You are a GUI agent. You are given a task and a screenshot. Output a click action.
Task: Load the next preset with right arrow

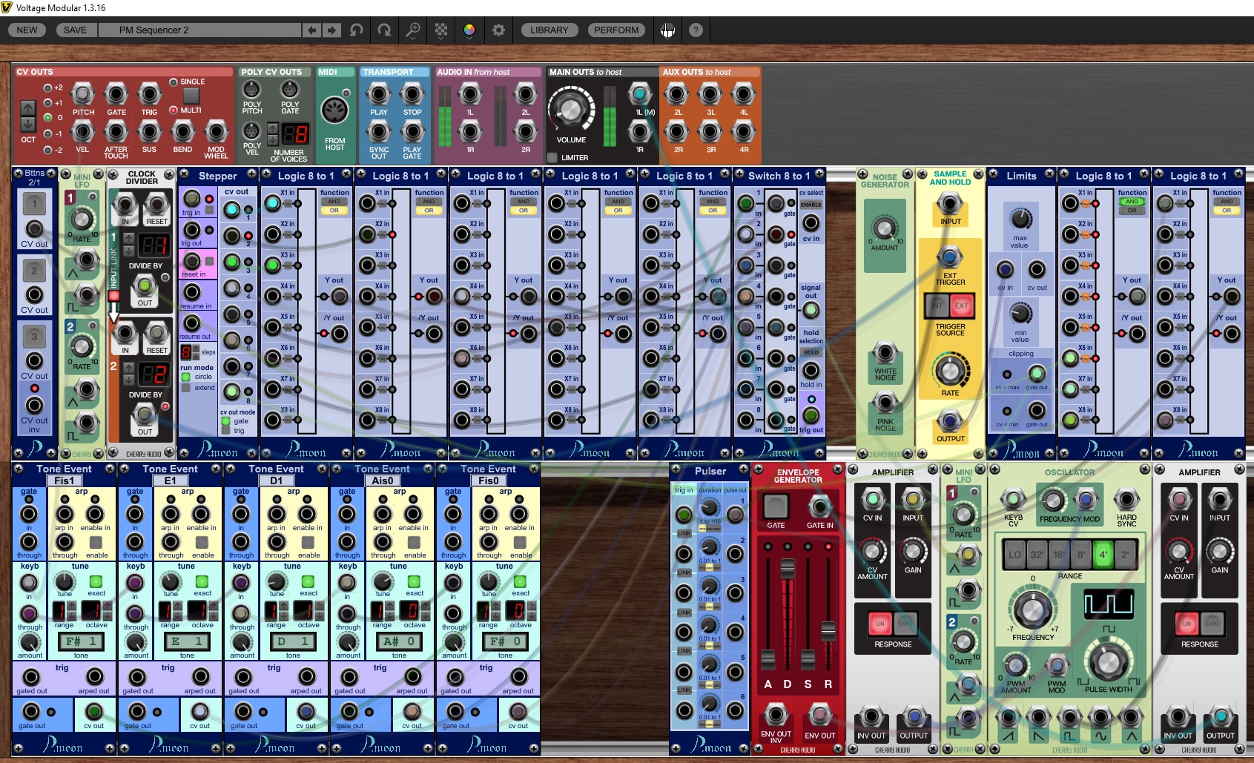click(x=331, y=30)
